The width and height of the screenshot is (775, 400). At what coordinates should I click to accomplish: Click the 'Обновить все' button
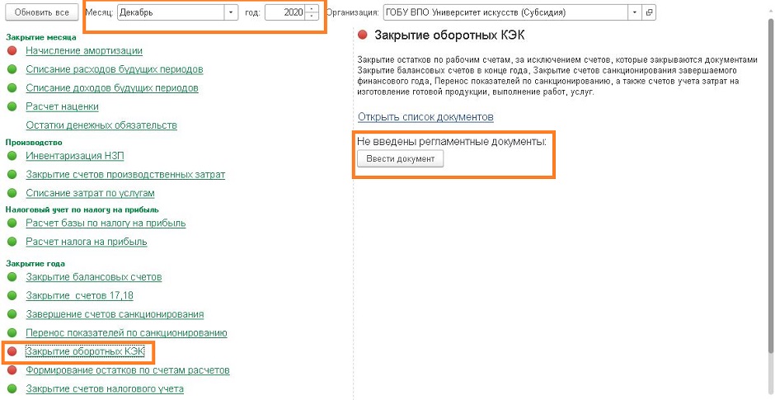point(42,12)
